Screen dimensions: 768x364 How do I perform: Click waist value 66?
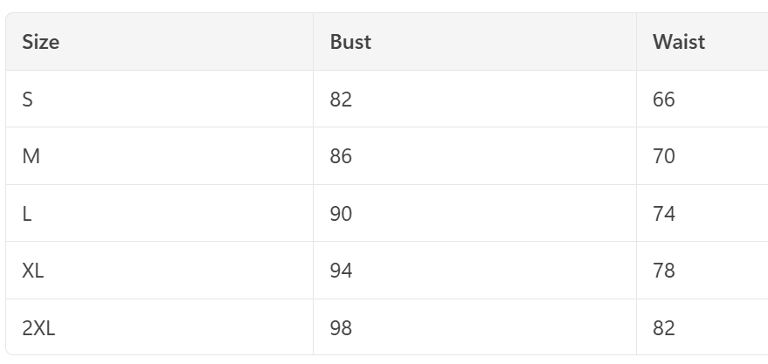[x=664, y=100]
